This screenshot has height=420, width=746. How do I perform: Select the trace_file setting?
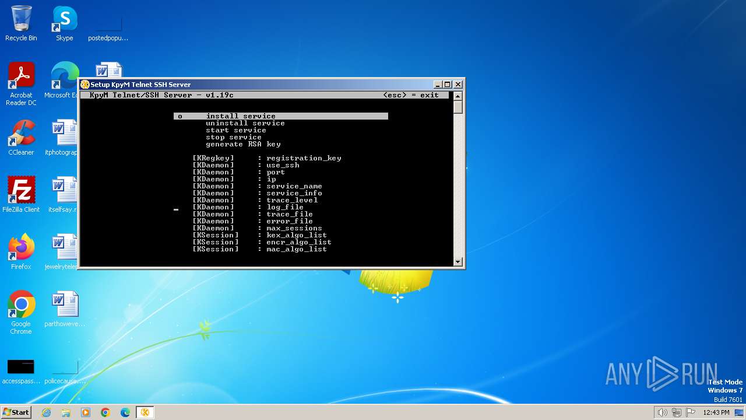click(253, 214)
